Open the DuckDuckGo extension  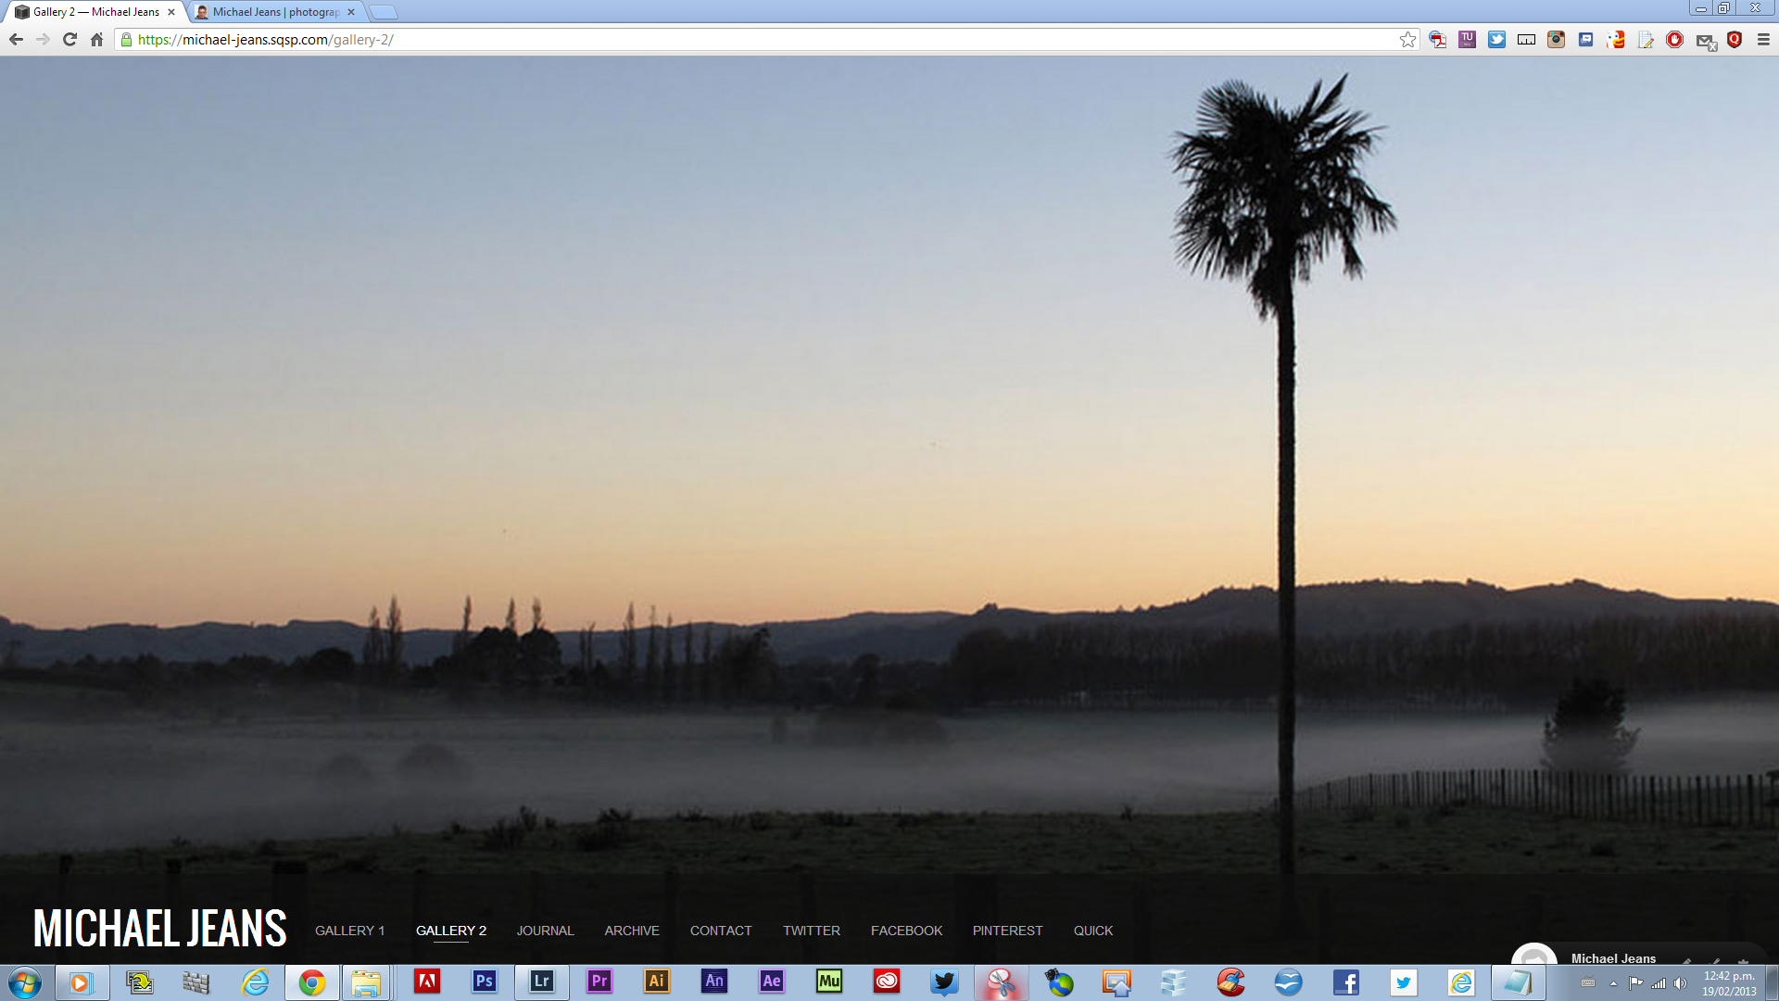tap(1615, 40)
